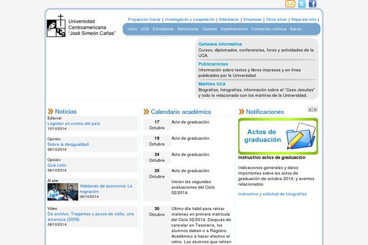Screen dimensions: 368x245
Task: Select Departamentos menu item
Action: click(x=234, y=29)
